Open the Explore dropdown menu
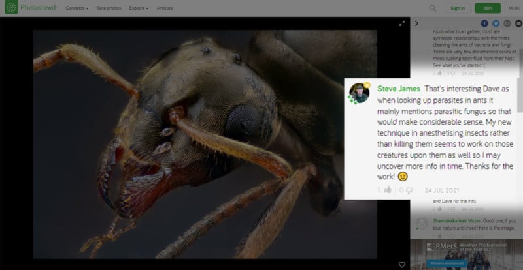The height and width of the screenshot is (270, 523). pos(137,8)
